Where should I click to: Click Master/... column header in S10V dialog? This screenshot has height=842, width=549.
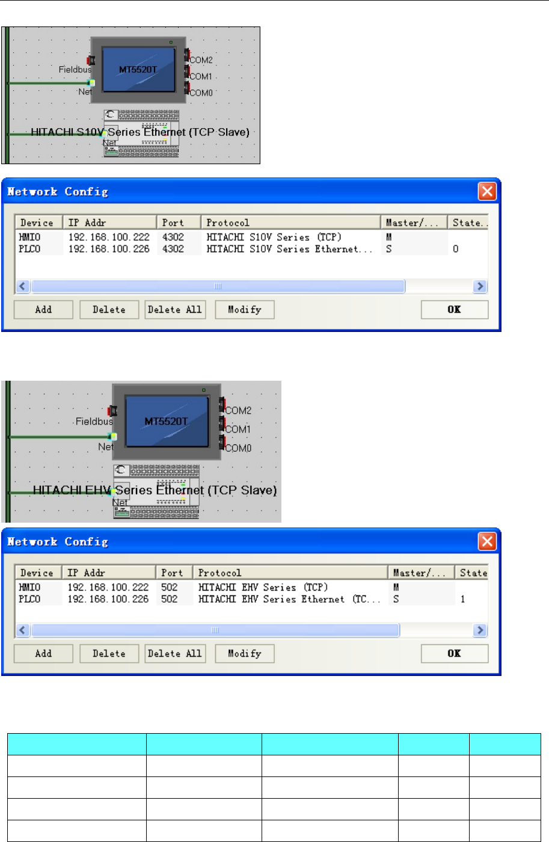(x=414, y=223)
